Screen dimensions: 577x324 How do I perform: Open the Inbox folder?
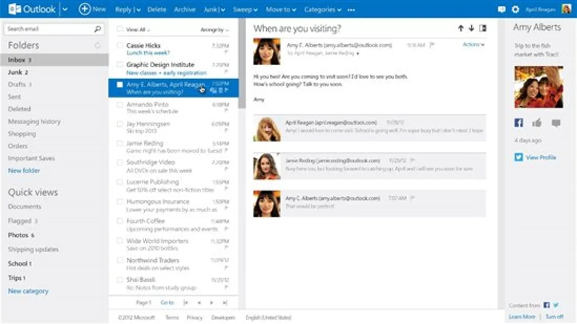coord(54,60)
